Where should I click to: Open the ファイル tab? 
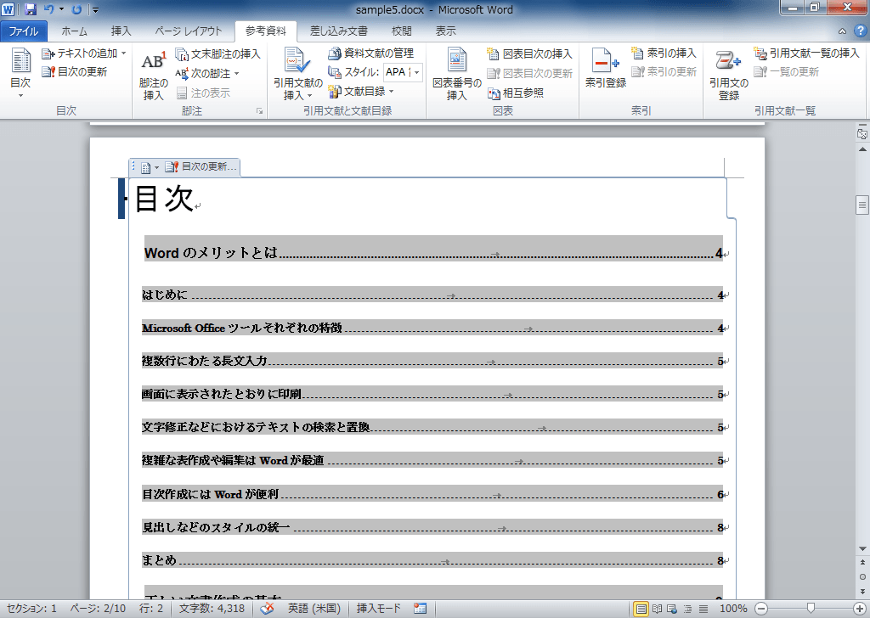[23, 31]
